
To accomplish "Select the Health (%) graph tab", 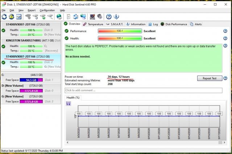I will [x=73, y=98].
